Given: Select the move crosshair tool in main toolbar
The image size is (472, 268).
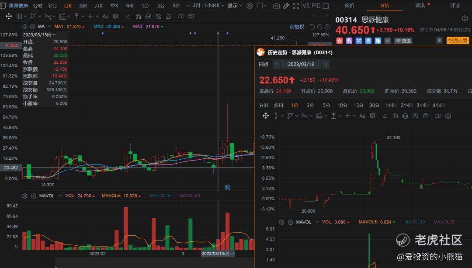Looking at the screenshot, I should point(9,16).
